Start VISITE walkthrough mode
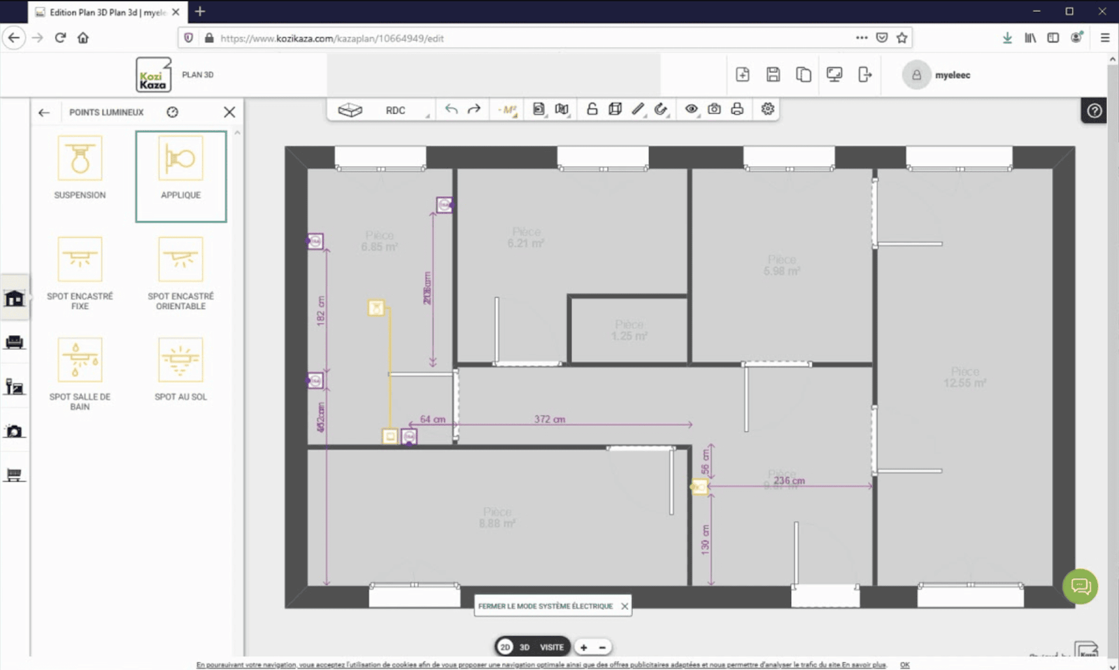The width and height of the screenshot is (1119, 670). click(x=552, y=647)
